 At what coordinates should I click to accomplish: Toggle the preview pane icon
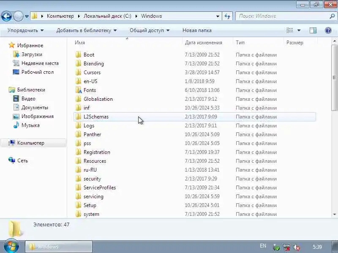pos(313,30)
